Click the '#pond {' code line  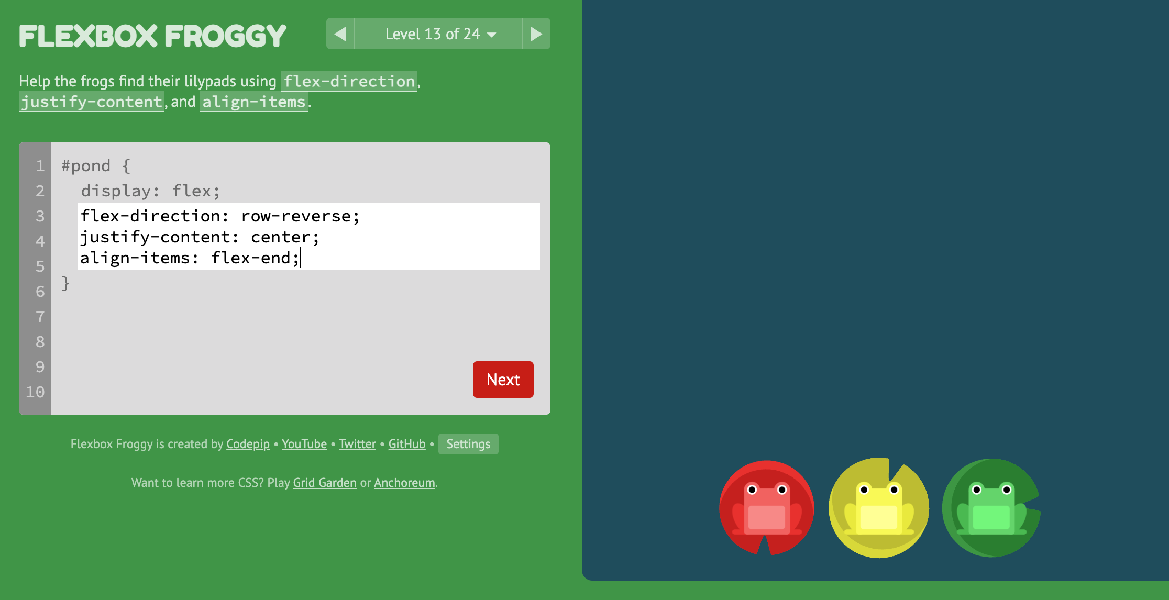pos(96,166)
